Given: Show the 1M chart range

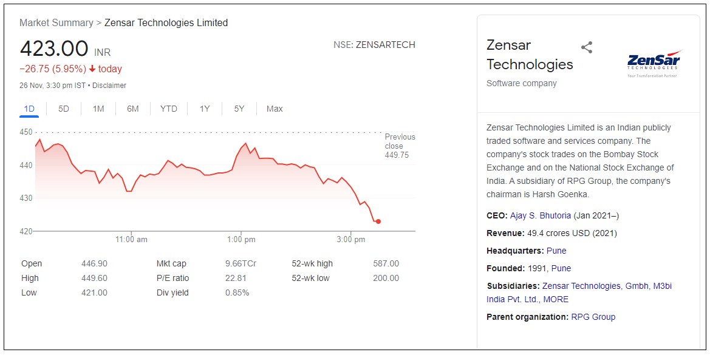Looking at the screenshot, I should (x=98, y=109).
